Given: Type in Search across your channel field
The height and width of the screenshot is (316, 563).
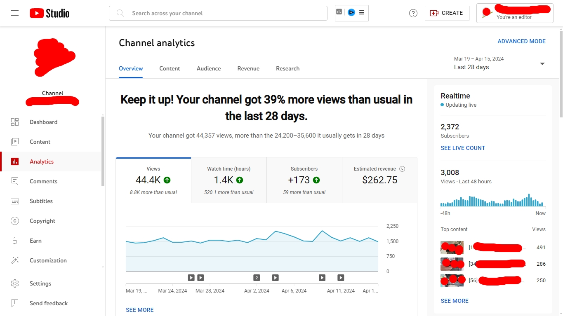Looking at the screenshot, I should pyautogui.click(x=223, y=13).
